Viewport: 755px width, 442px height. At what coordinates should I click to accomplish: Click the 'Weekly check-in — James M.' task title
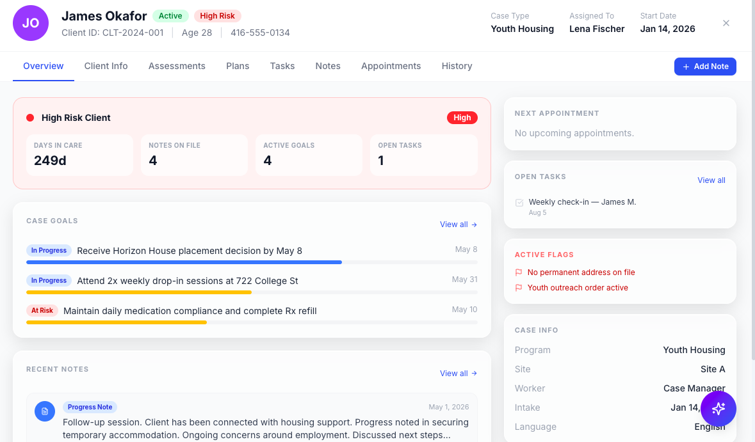582,202
